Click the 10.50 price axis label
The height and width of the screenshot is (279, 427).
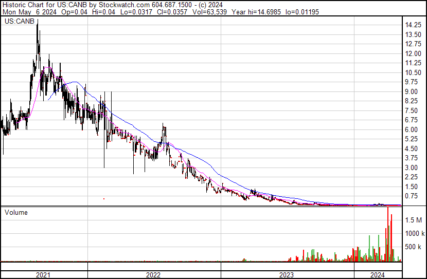click(x=413, y=72)
